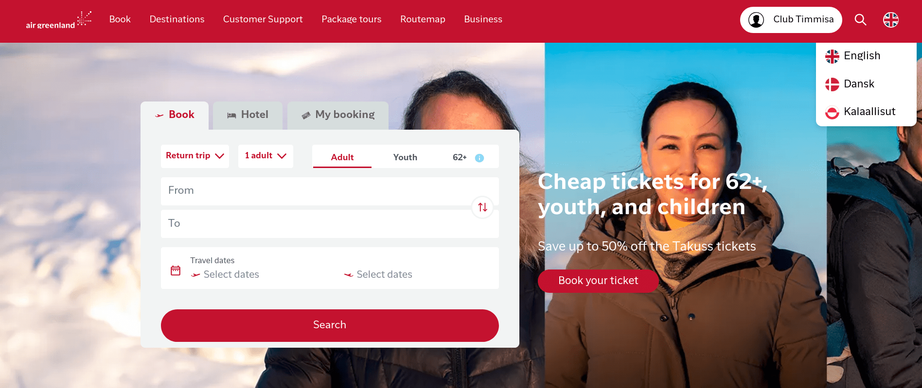Switch to Youth passenger type
Screen dimensions: 922x388
click(x=405, y=157)
